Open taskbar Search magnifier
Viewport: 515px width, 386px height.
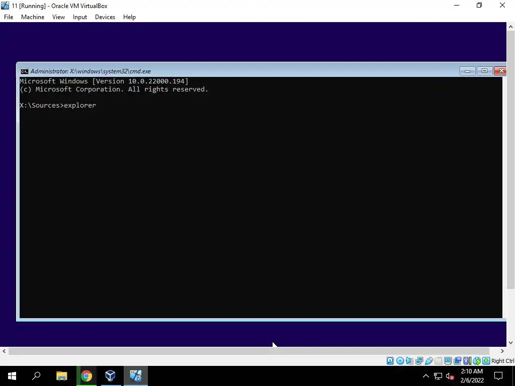36,376
